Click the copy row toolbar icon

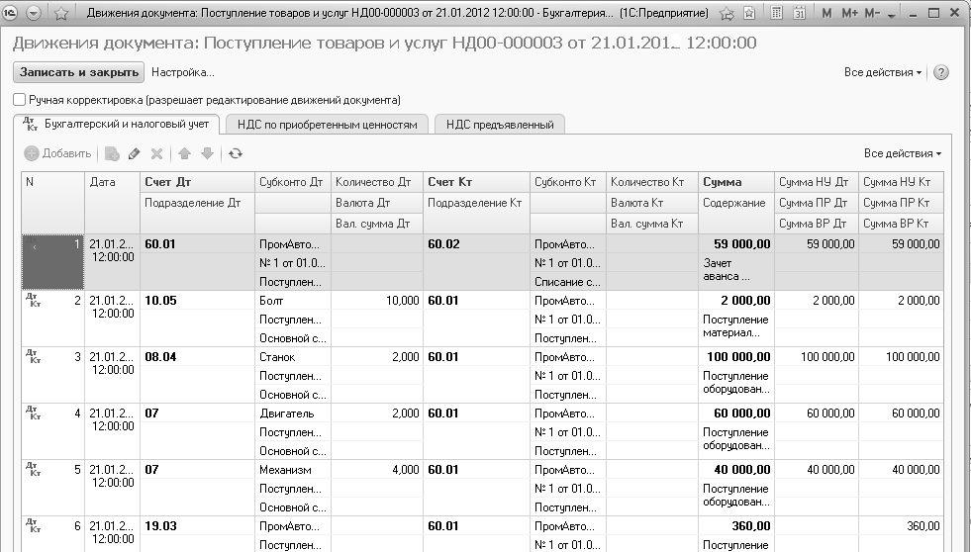112,153
